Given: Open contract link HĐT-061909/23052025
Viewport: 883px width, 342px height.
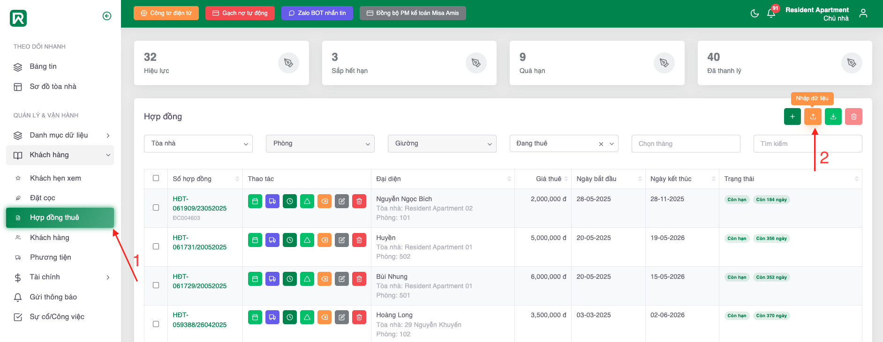Looking at the screenshot, I should click(199, 204).
